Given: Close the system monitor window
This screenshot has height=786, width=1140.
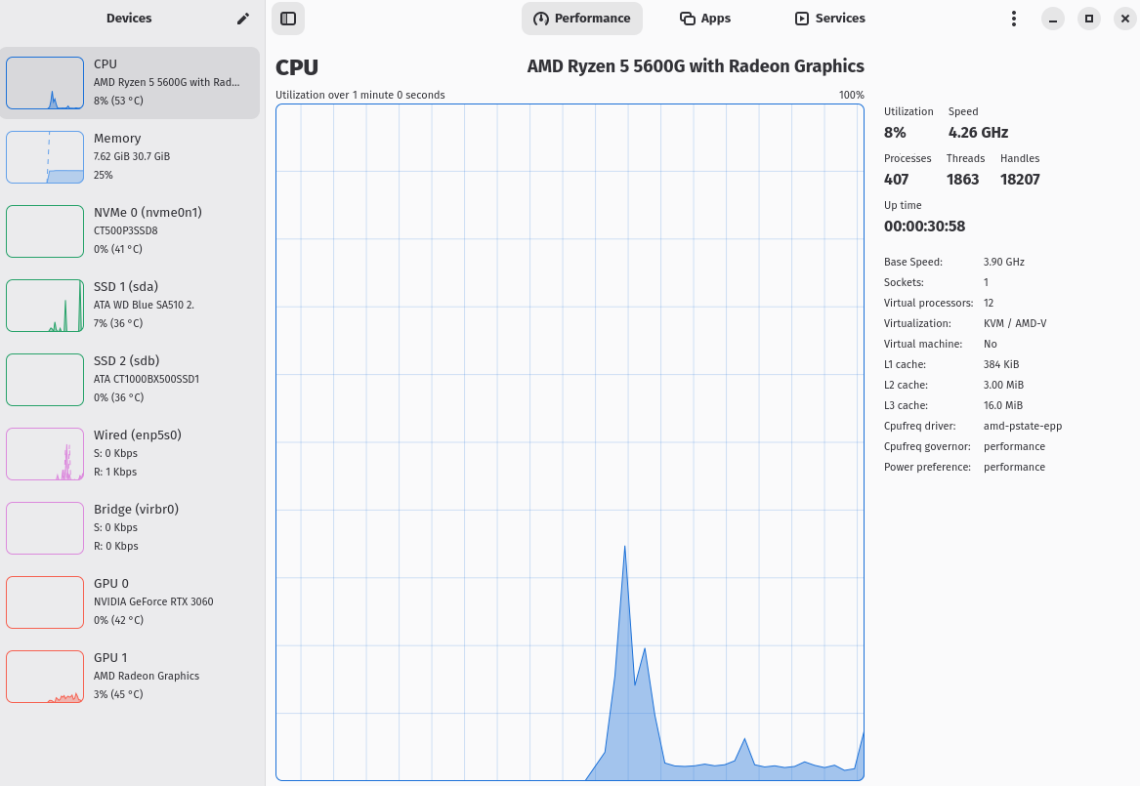Looking at the screenshot, I should [1124, 19].
